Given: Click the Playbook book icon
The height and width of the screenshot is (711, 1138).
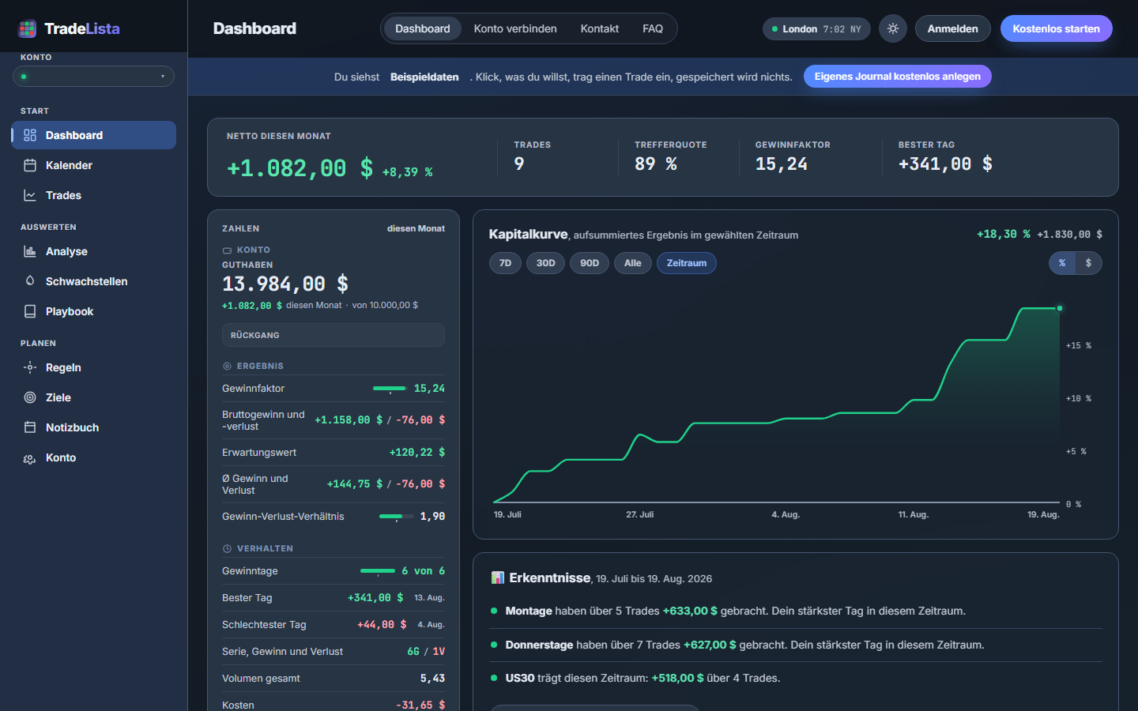Looking at the screenshot, I should pos(30,311).
